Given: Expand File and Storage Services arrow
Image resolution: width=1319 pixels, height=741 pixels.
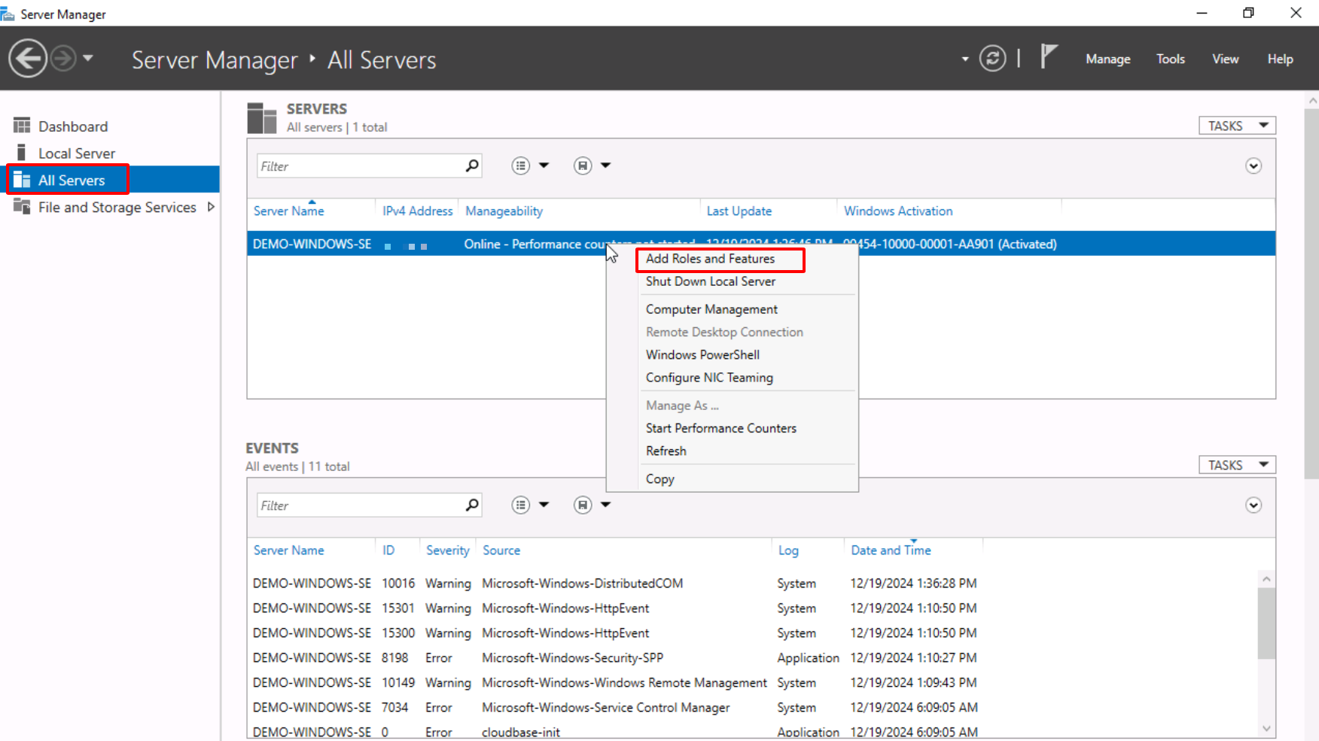Looking at the screenshot, I should [211, 207].
